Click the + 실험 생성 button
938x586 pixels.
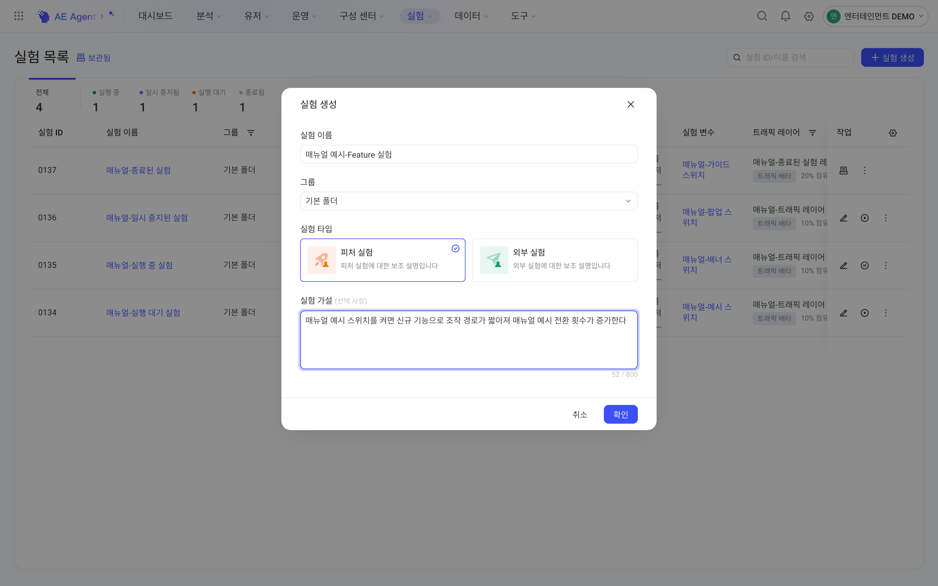pyautogui.click(x=892, y=57)
